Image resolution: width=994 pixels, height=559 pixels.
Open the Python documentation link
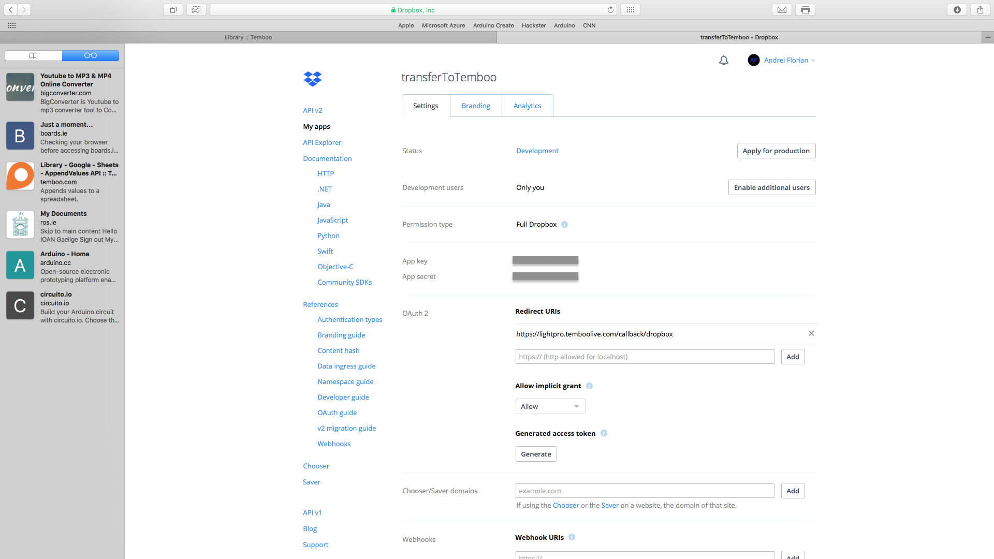(328, 236)
